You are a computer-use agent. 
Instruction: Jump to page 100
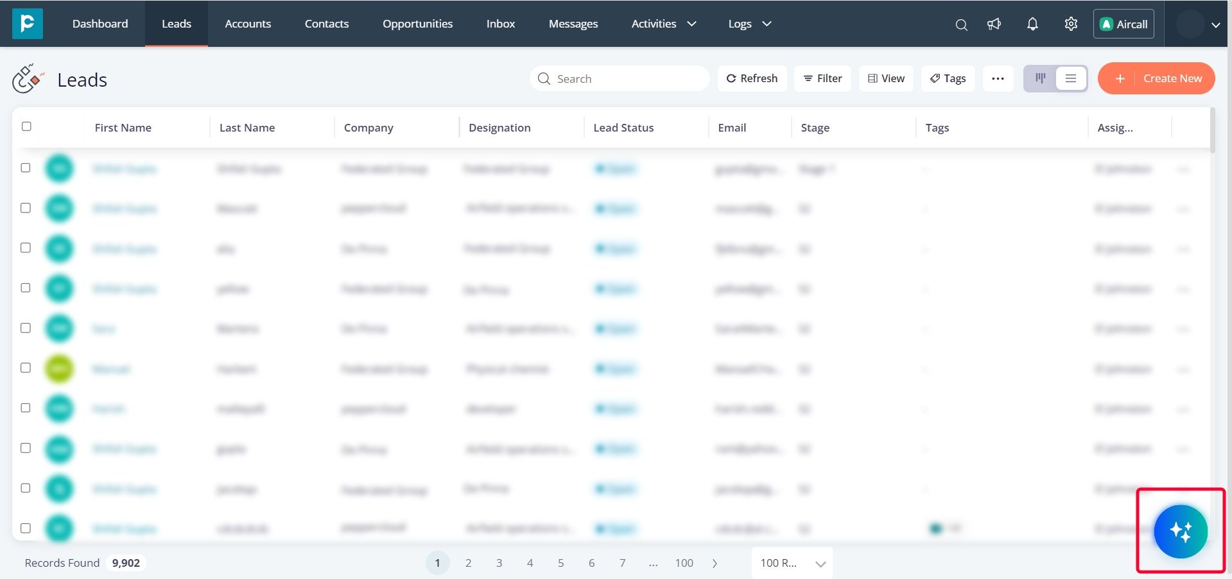click(x=684, y=563)
